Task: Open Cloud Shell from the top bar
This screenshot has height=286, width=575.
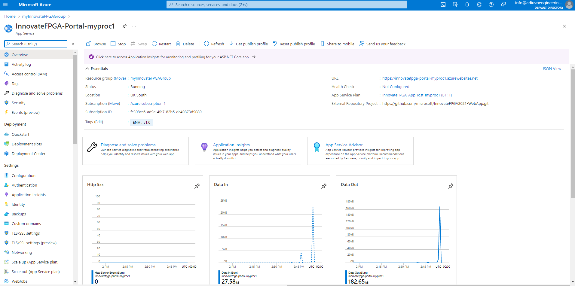Action: [443, 5]
